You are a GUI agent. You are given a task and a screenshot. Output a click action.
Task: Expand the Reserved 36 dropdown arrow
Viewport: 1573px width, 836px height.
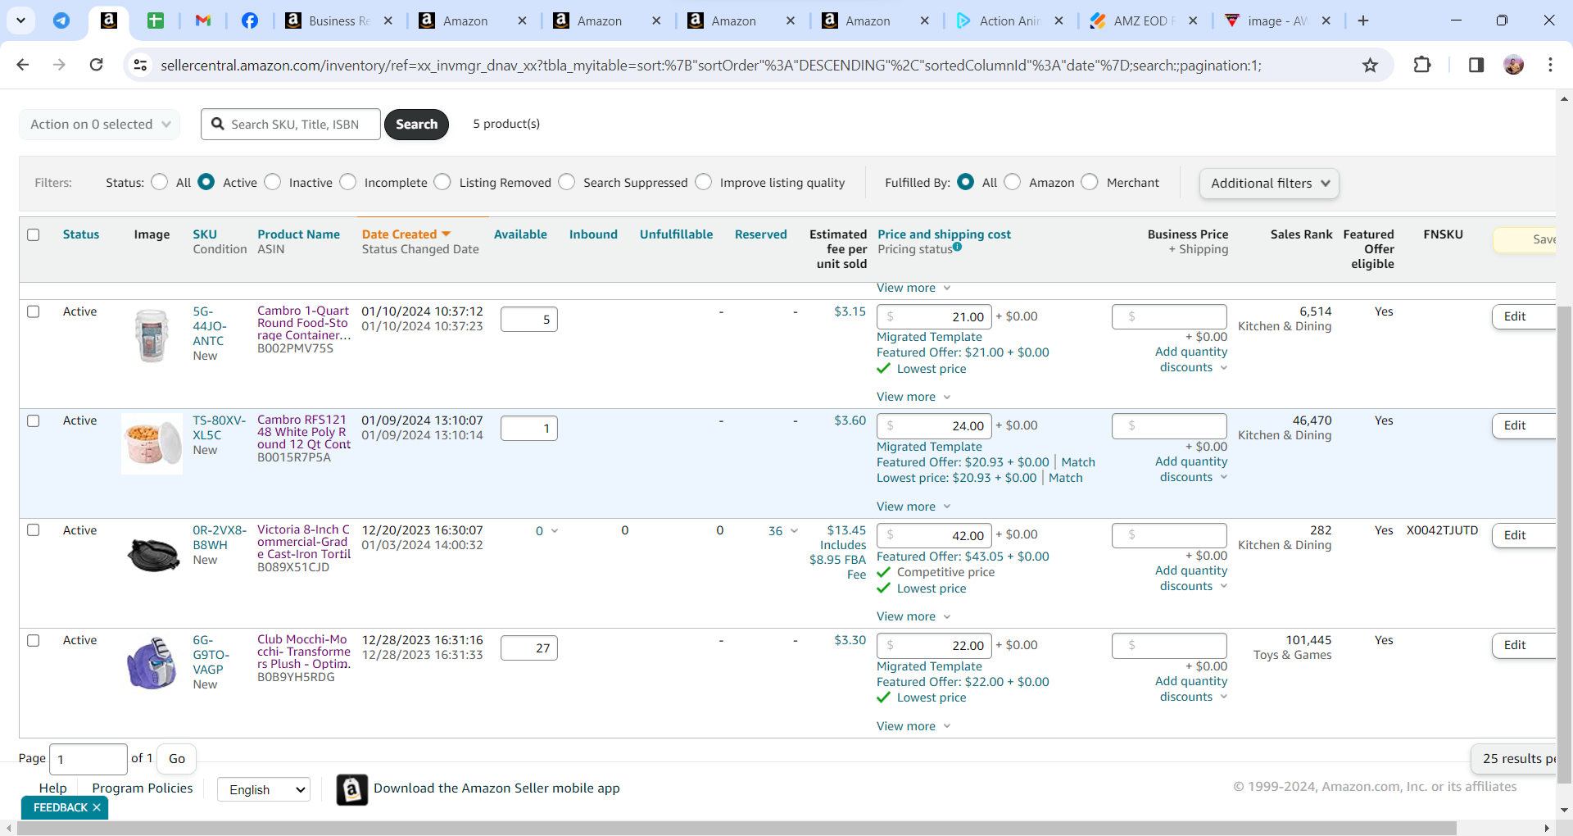pyautogui.click(x=793, y=531)
